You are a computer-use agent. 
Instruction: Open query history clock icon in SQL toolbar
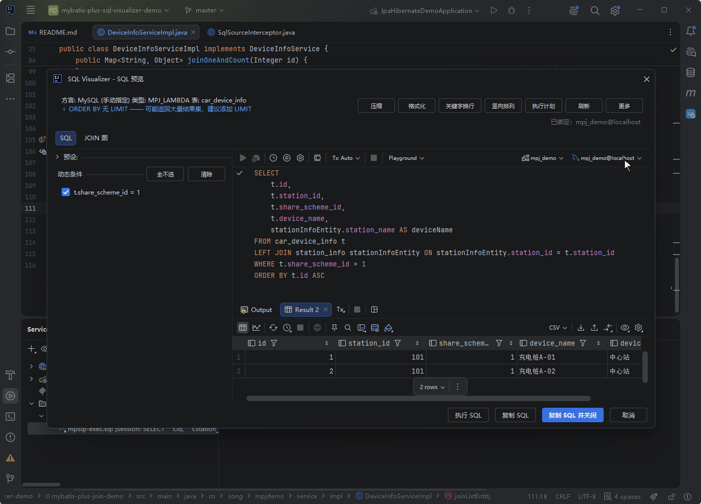point(273,158)
